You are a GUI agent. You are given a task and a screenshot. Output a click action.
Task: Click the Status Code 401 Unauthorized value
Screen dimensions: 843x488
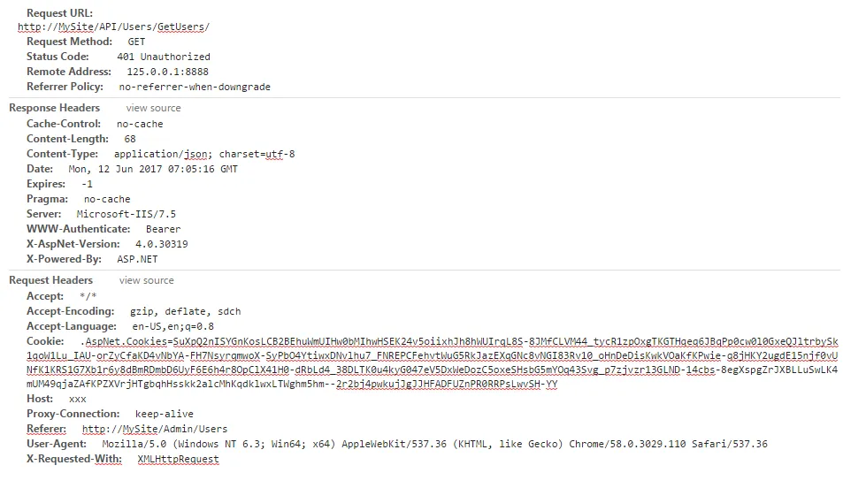pos(163,57)
